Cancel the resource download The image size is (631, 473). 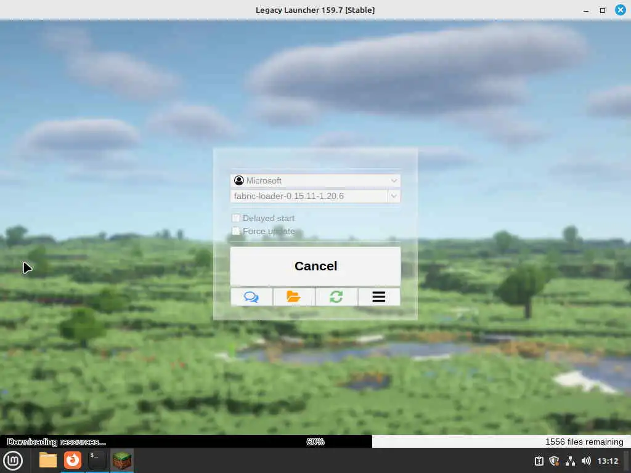coord(315,266)
